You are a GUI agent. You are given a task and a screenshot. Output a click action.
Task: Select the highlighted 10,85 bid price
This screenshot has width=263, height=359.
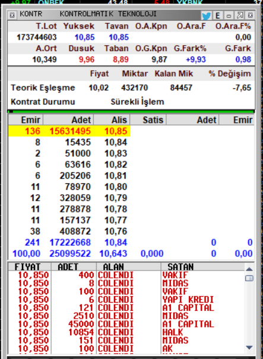(x=116, y=131)
